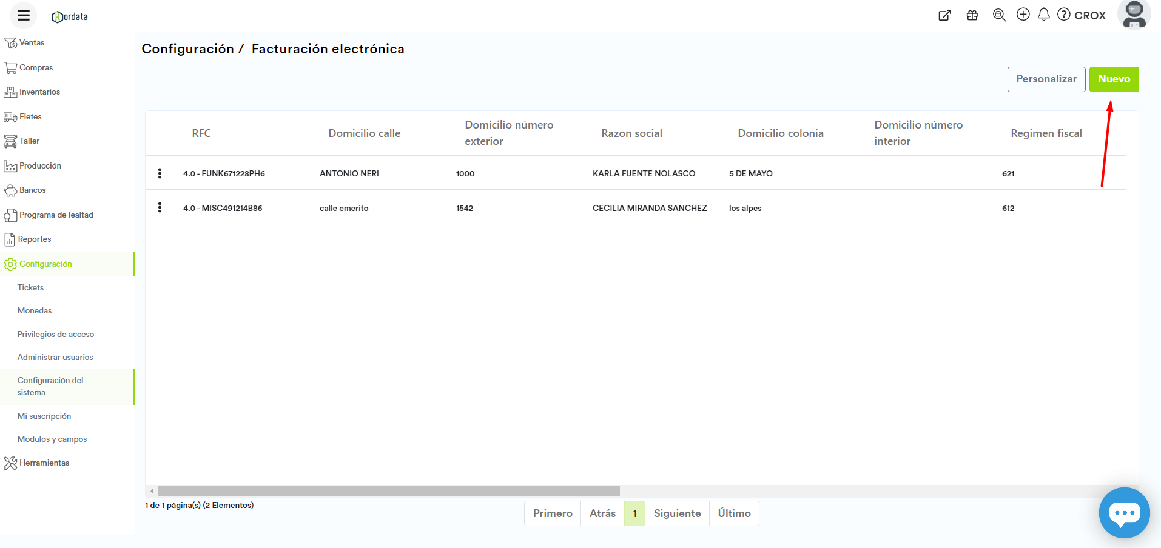Open the chat support bubble
The height and width of the screenshot is (548, 1161).
coord(1124,513)
